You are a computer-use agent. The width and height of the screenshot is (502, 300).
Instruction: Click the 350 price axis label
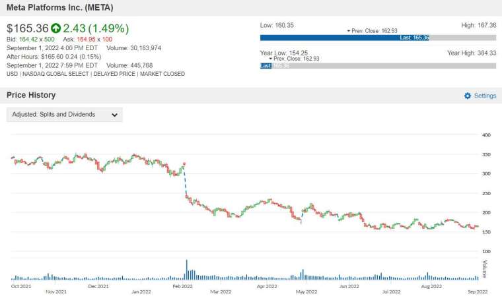pyautogui.click(x=486, y=155)
